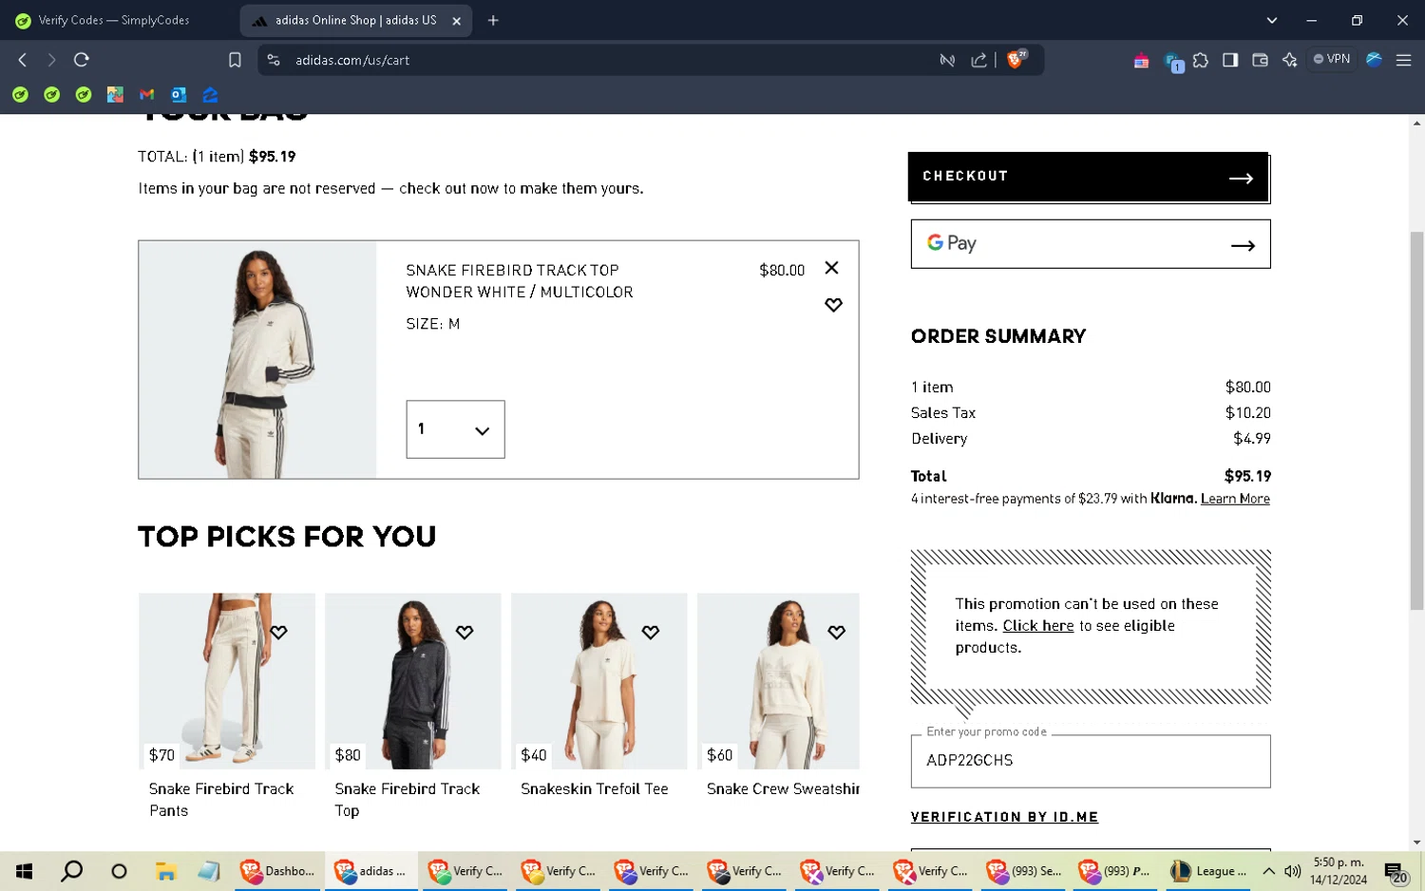
Task: Expand the tab search dropdown arrow
Action: [1272, 20]
